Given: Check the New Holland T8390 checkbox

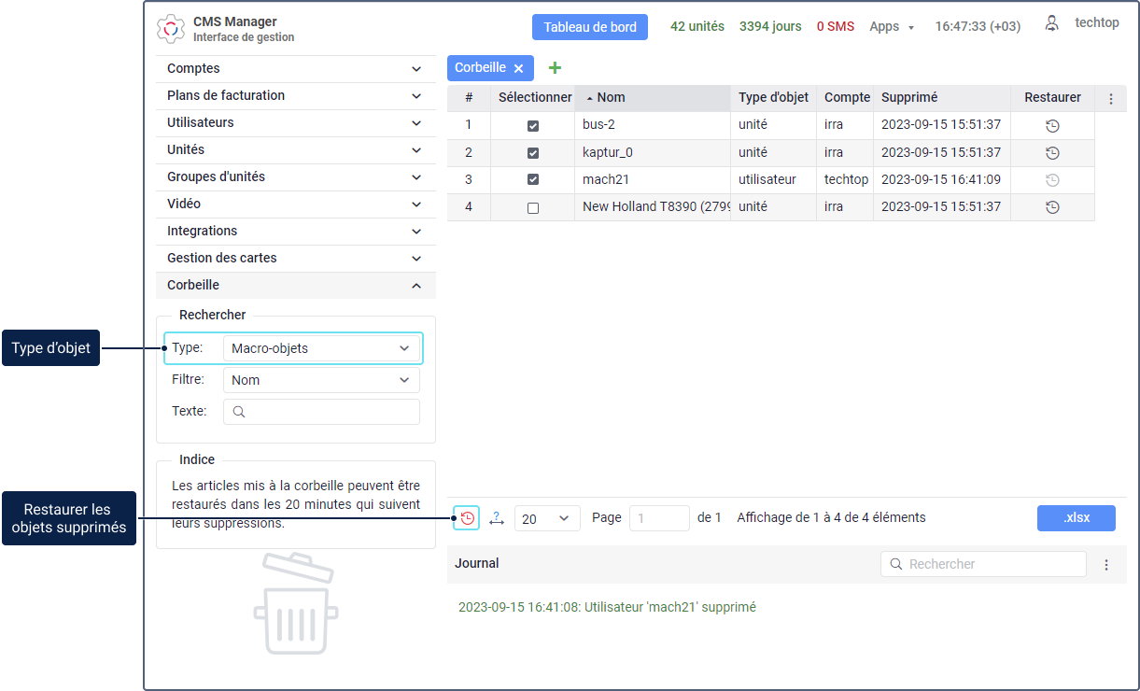Looking at the screenshot, I should (x=533, y=208).
